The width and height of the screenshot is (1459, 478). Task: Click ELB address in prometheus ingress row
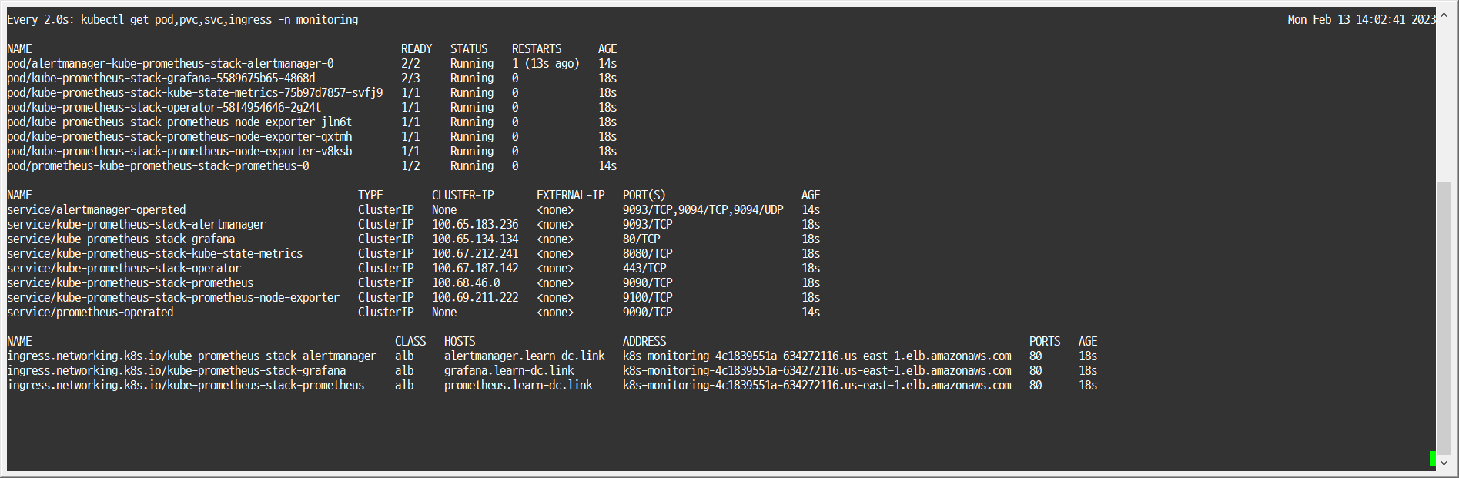817,386
